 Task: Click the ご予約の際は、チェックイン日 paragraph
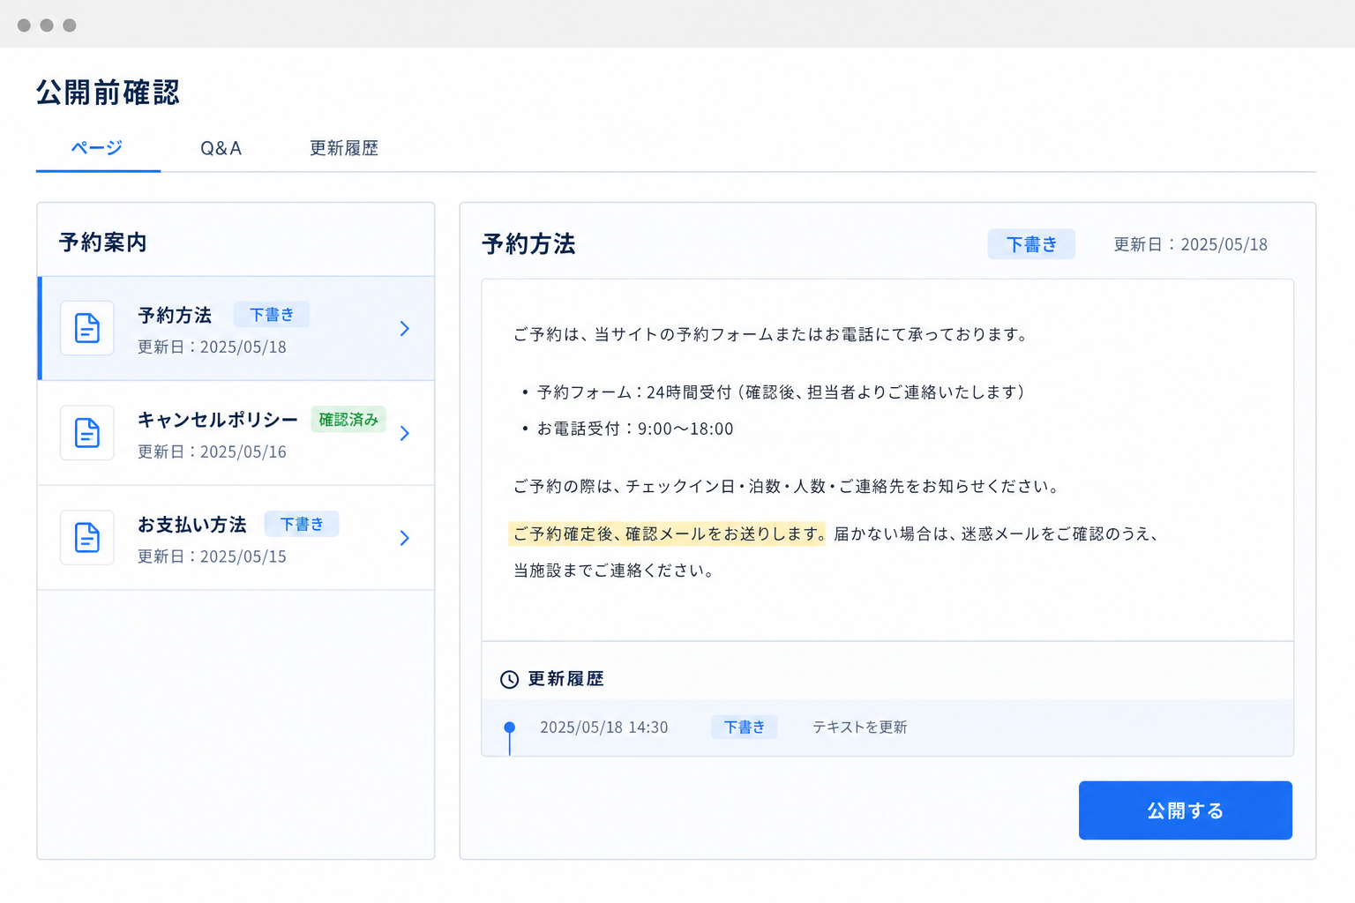tap(788, 487)
